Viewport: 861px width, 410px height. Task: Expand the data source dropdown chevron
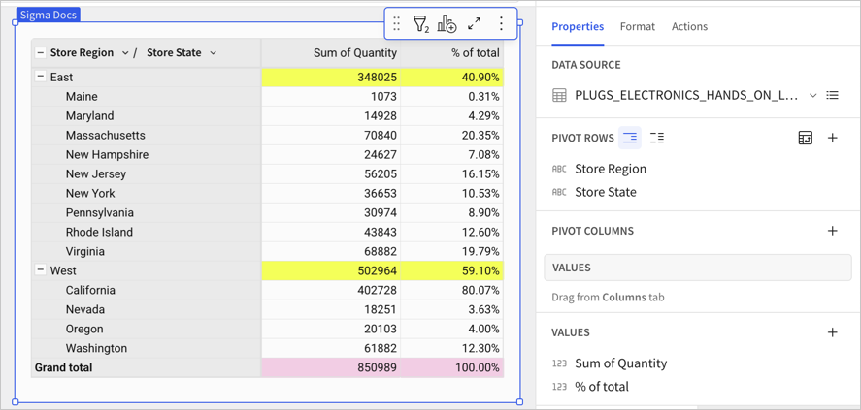(x=812, y=95)
